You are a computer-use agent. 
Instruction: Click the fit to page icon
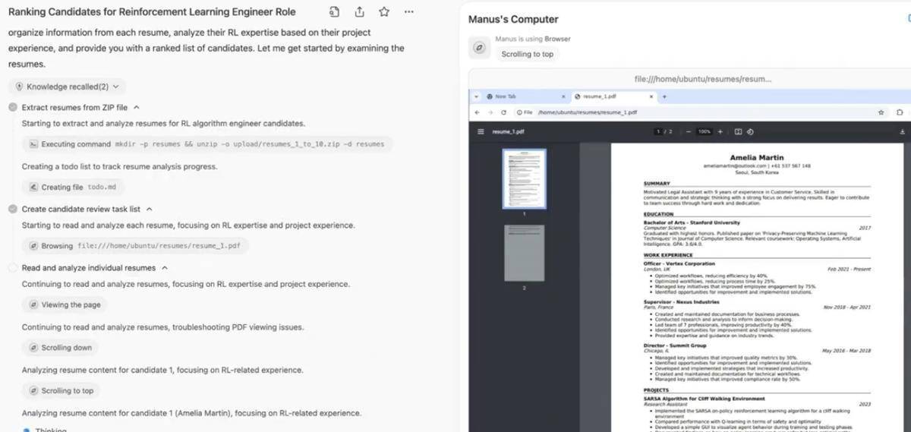point(738,131)
